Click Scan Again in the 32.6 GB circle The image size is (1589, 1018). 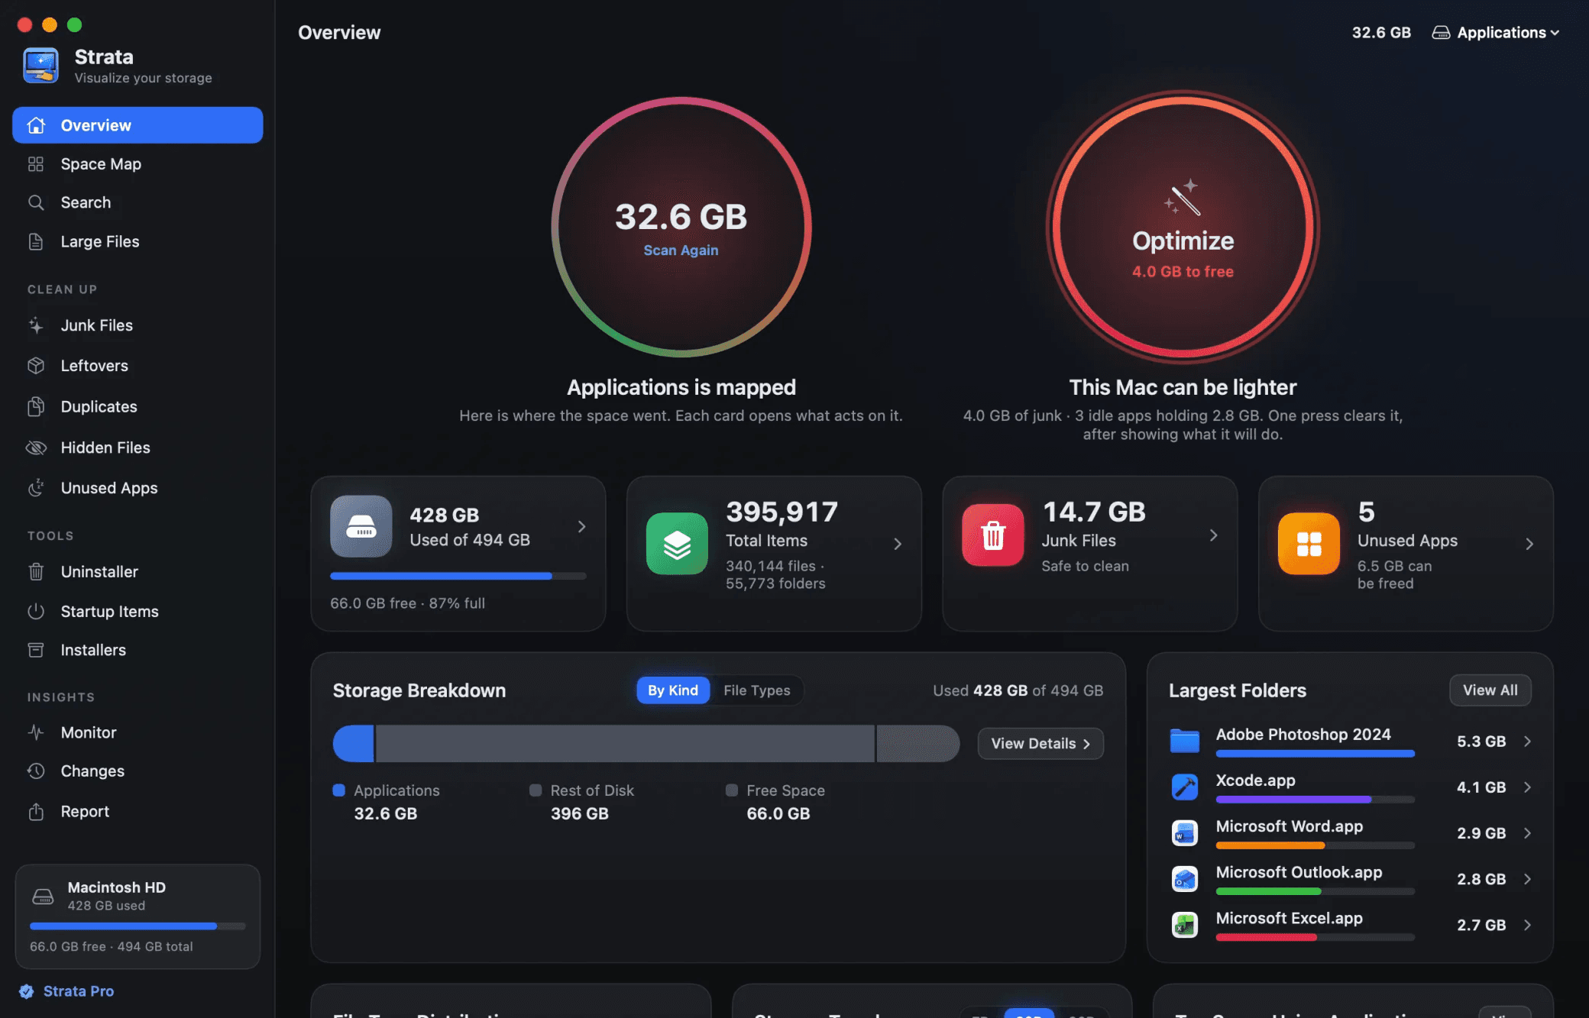[681, 250]
